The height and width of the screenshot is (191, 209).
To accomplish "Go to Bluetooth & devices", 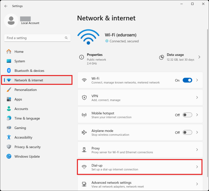I will 37,71.
